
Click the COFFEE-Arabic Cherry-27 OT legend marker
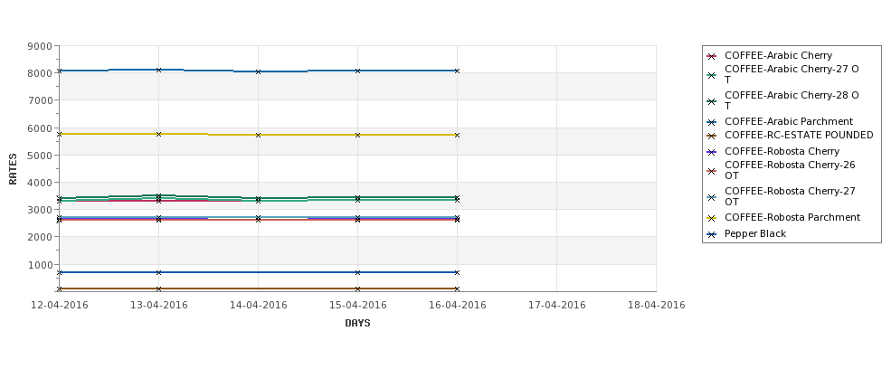pos(712,75)
